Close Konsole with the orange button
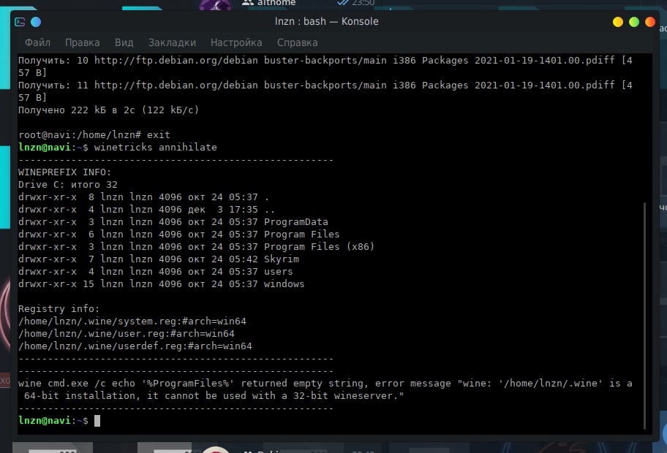The height and width of the screenshot is (453, 667). click(x=649, y=22)
